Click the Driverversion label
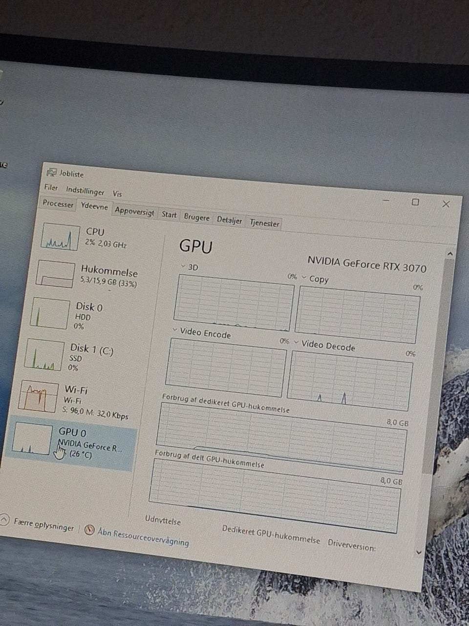 (x=352, y=545)
